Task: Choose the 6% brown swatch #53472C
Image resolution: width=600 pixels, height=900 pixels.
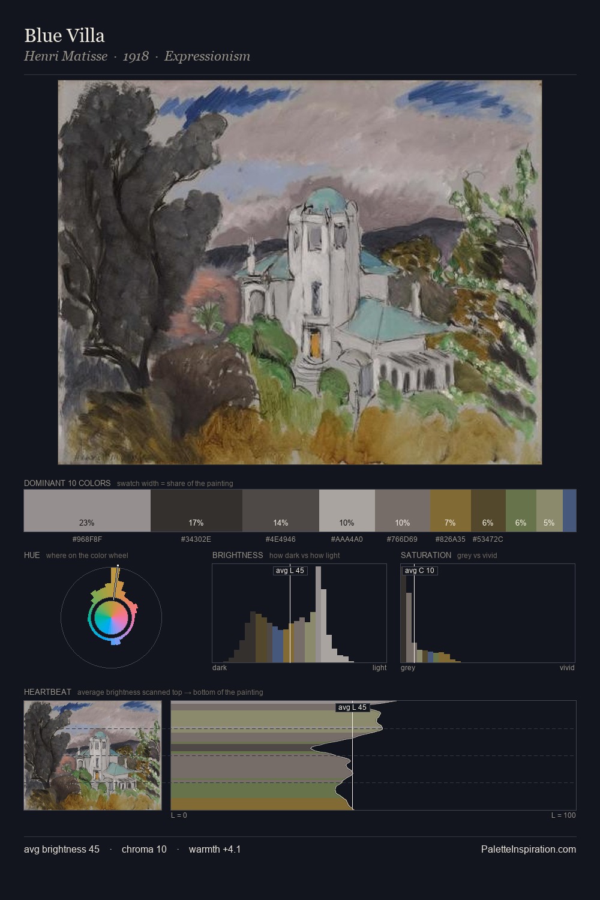Action: [x=488, y=511]
